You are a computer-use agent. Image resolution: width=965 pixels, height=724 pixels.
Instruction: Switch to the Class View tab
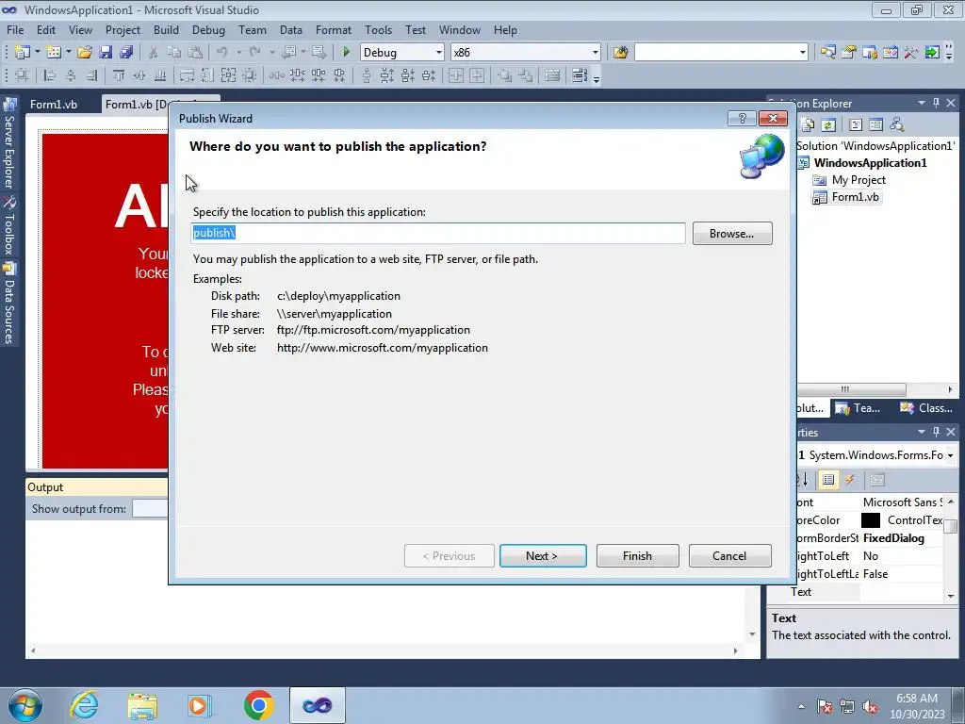coord(925,408)
